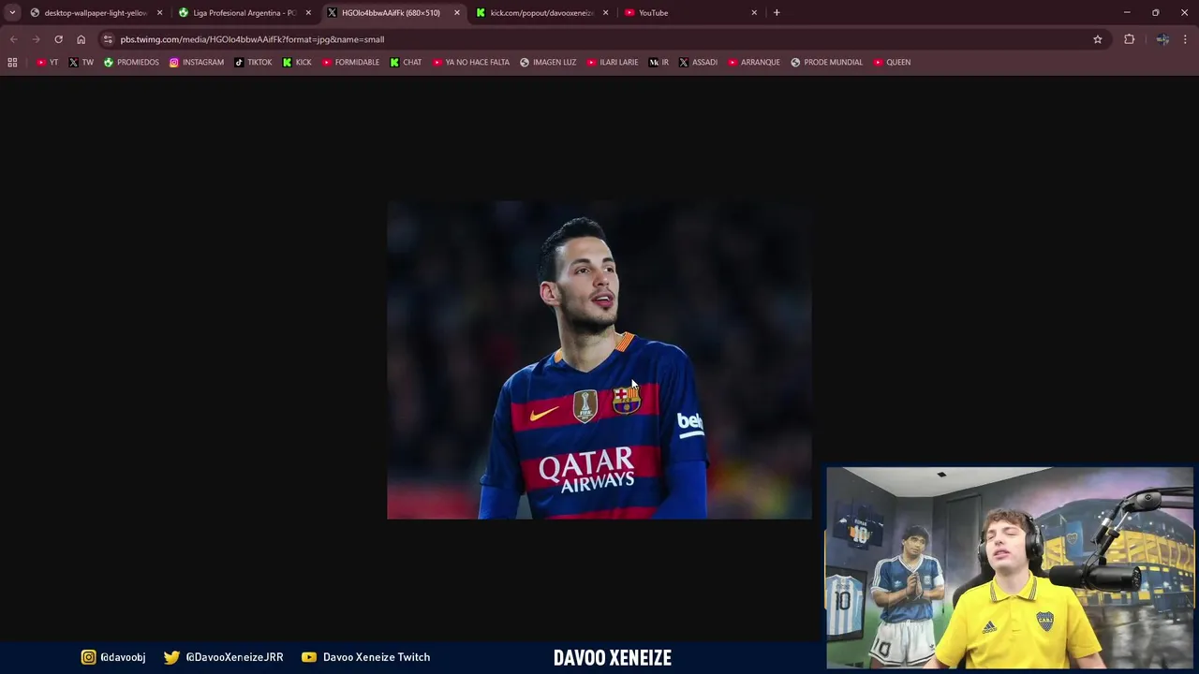
Task: Open the ASSADI bookmark
Action: click(x=698, y=62)
